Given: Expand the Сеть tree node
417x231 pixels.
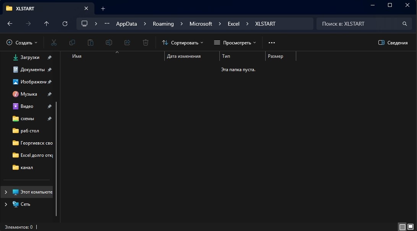Looking at the screenshot, I should [x=6, y=204].
